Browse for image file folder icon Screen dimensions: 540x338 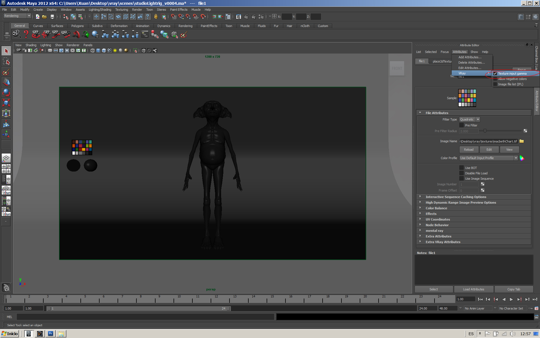click(521, 141)
